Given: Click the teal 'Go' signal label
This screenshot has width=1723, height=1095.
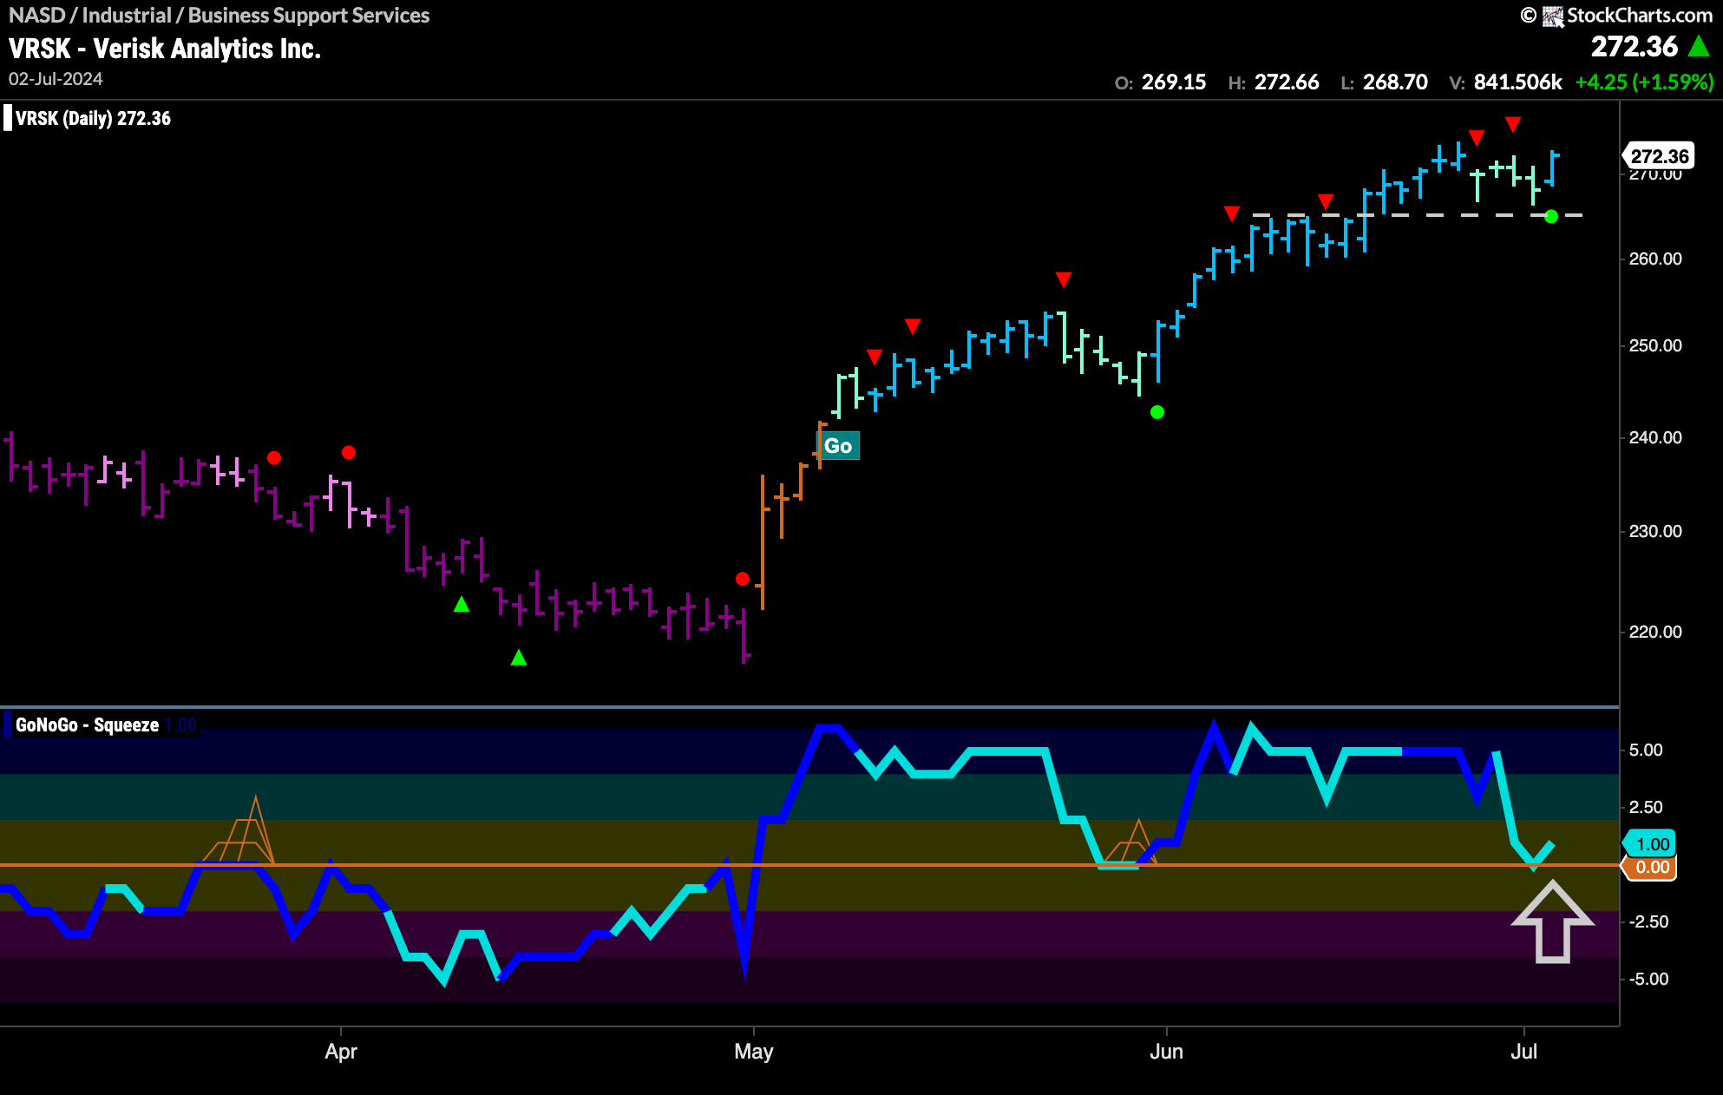Looking at the screenshot, I should click(x=838, y=446).
